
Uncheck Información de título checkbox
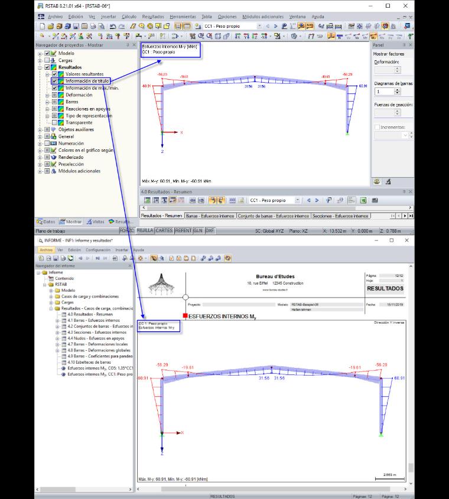(54, 81)
